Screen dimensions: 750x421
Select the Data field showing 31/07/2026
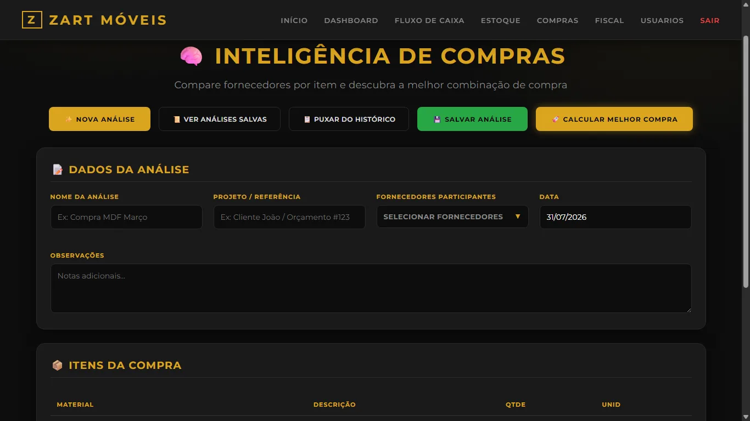click(615, 217)
